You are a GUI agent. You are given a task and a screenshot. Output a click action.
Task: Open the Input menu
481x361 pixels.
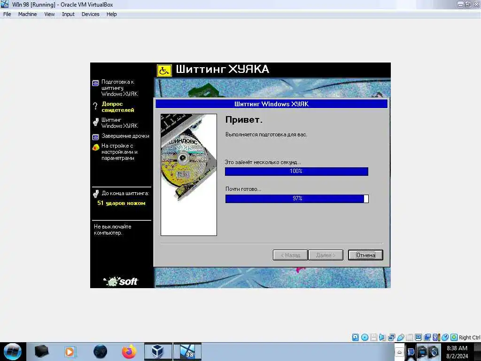tap(68, 14)
